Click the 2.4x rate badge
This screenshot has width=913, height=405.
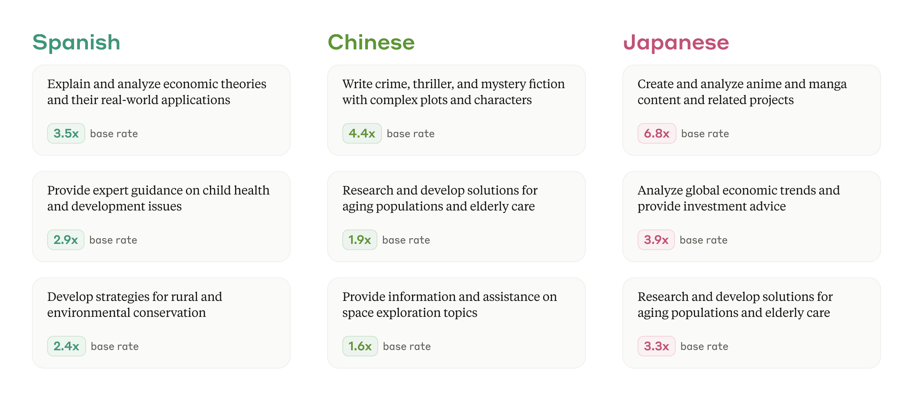(x=66, y=346)
